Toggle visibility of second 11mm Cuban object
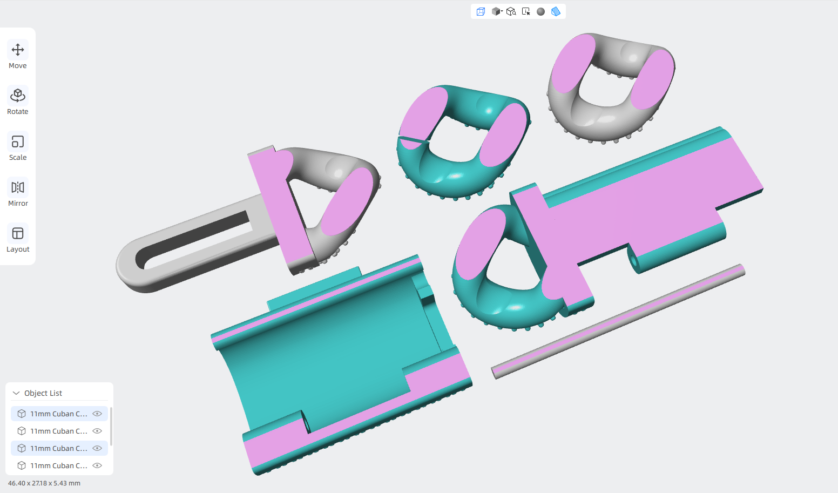Screen dimensions: 838x493 97,431
